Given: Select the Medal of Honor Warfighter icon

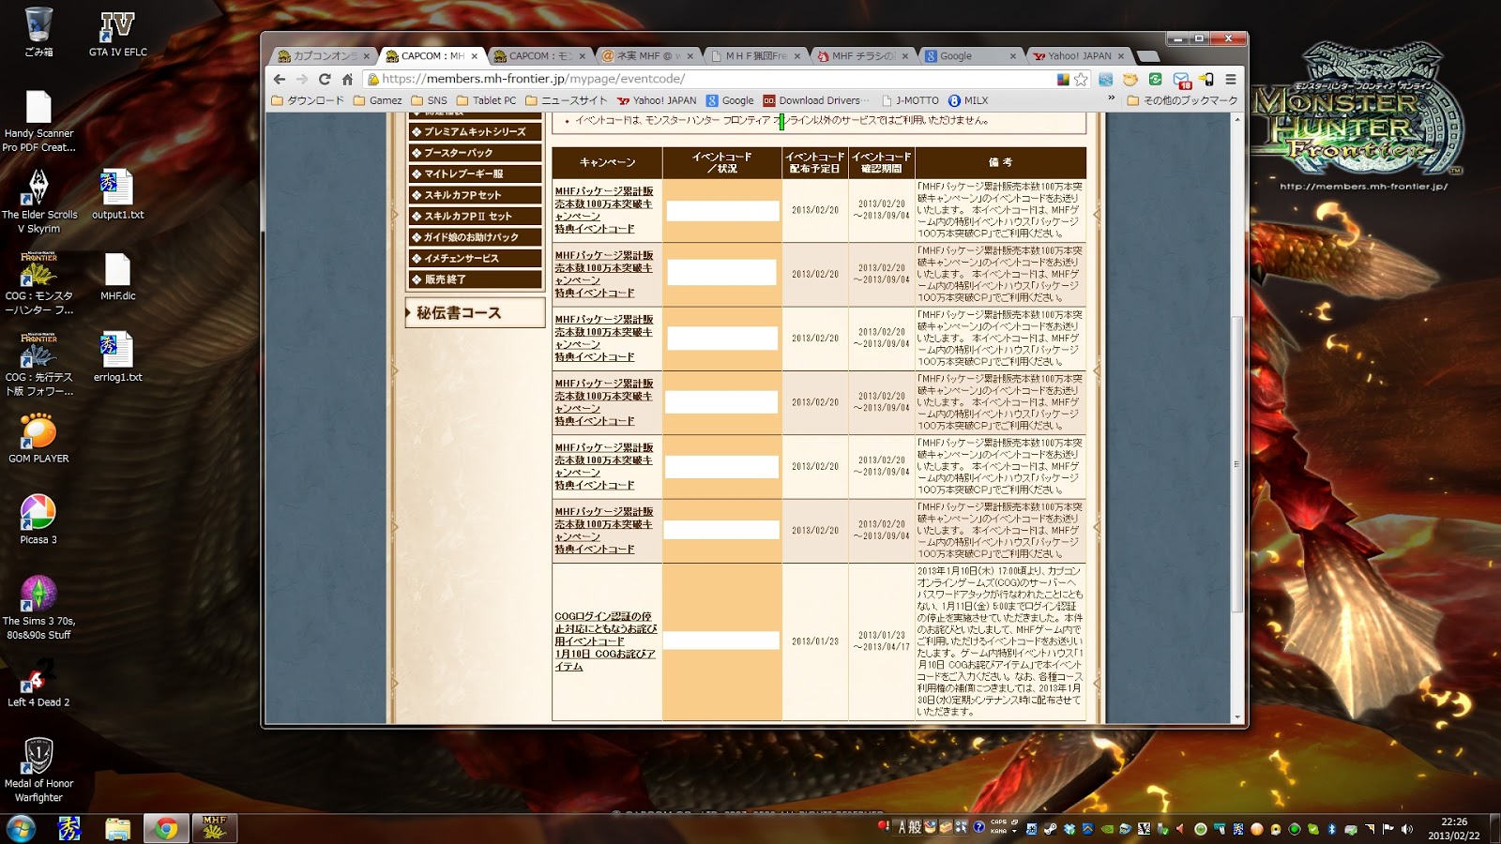Looking at the screenshot, I should (x=38, y=771).
